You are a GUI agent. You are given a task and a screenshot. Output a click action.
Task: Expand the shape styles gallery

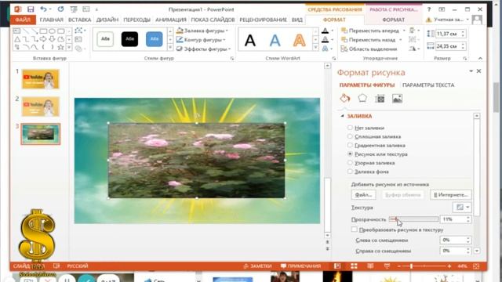[x=170, y=48]
